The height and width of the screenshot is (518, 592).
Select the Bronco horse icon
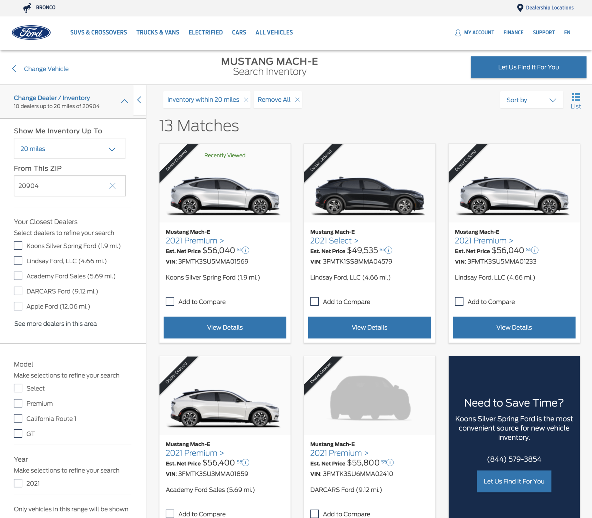(x=27, y=7)
